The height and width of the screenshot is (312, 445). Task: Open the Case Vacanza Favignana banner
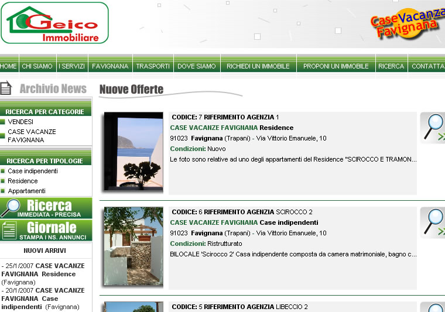point(408,23)
